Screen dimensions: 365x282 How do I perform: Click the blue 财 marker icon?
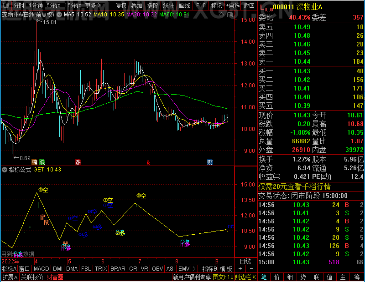tap(210, 162)
